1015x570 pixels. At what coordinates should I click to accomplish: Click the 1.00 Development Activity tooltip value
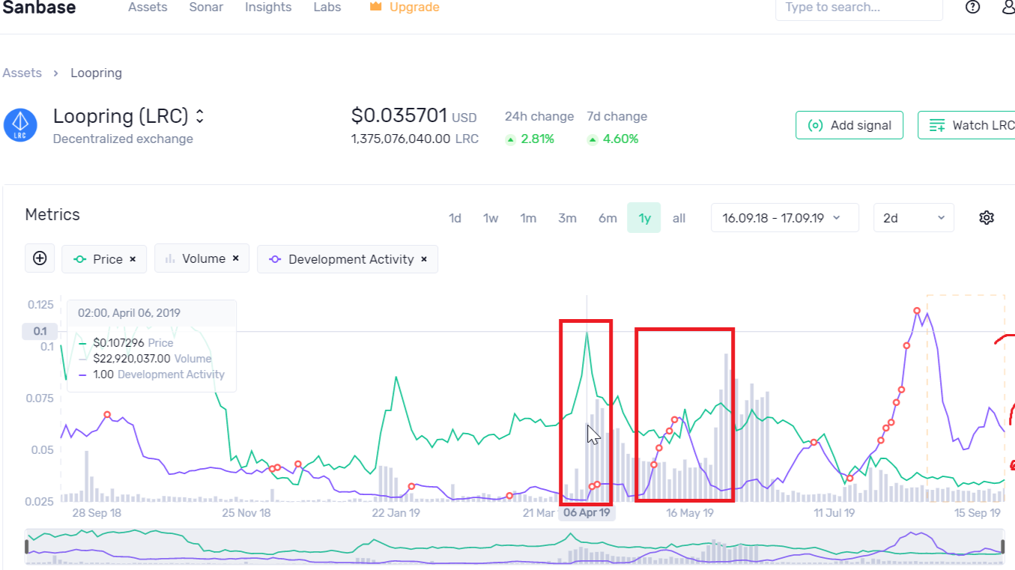click(103, 375)
